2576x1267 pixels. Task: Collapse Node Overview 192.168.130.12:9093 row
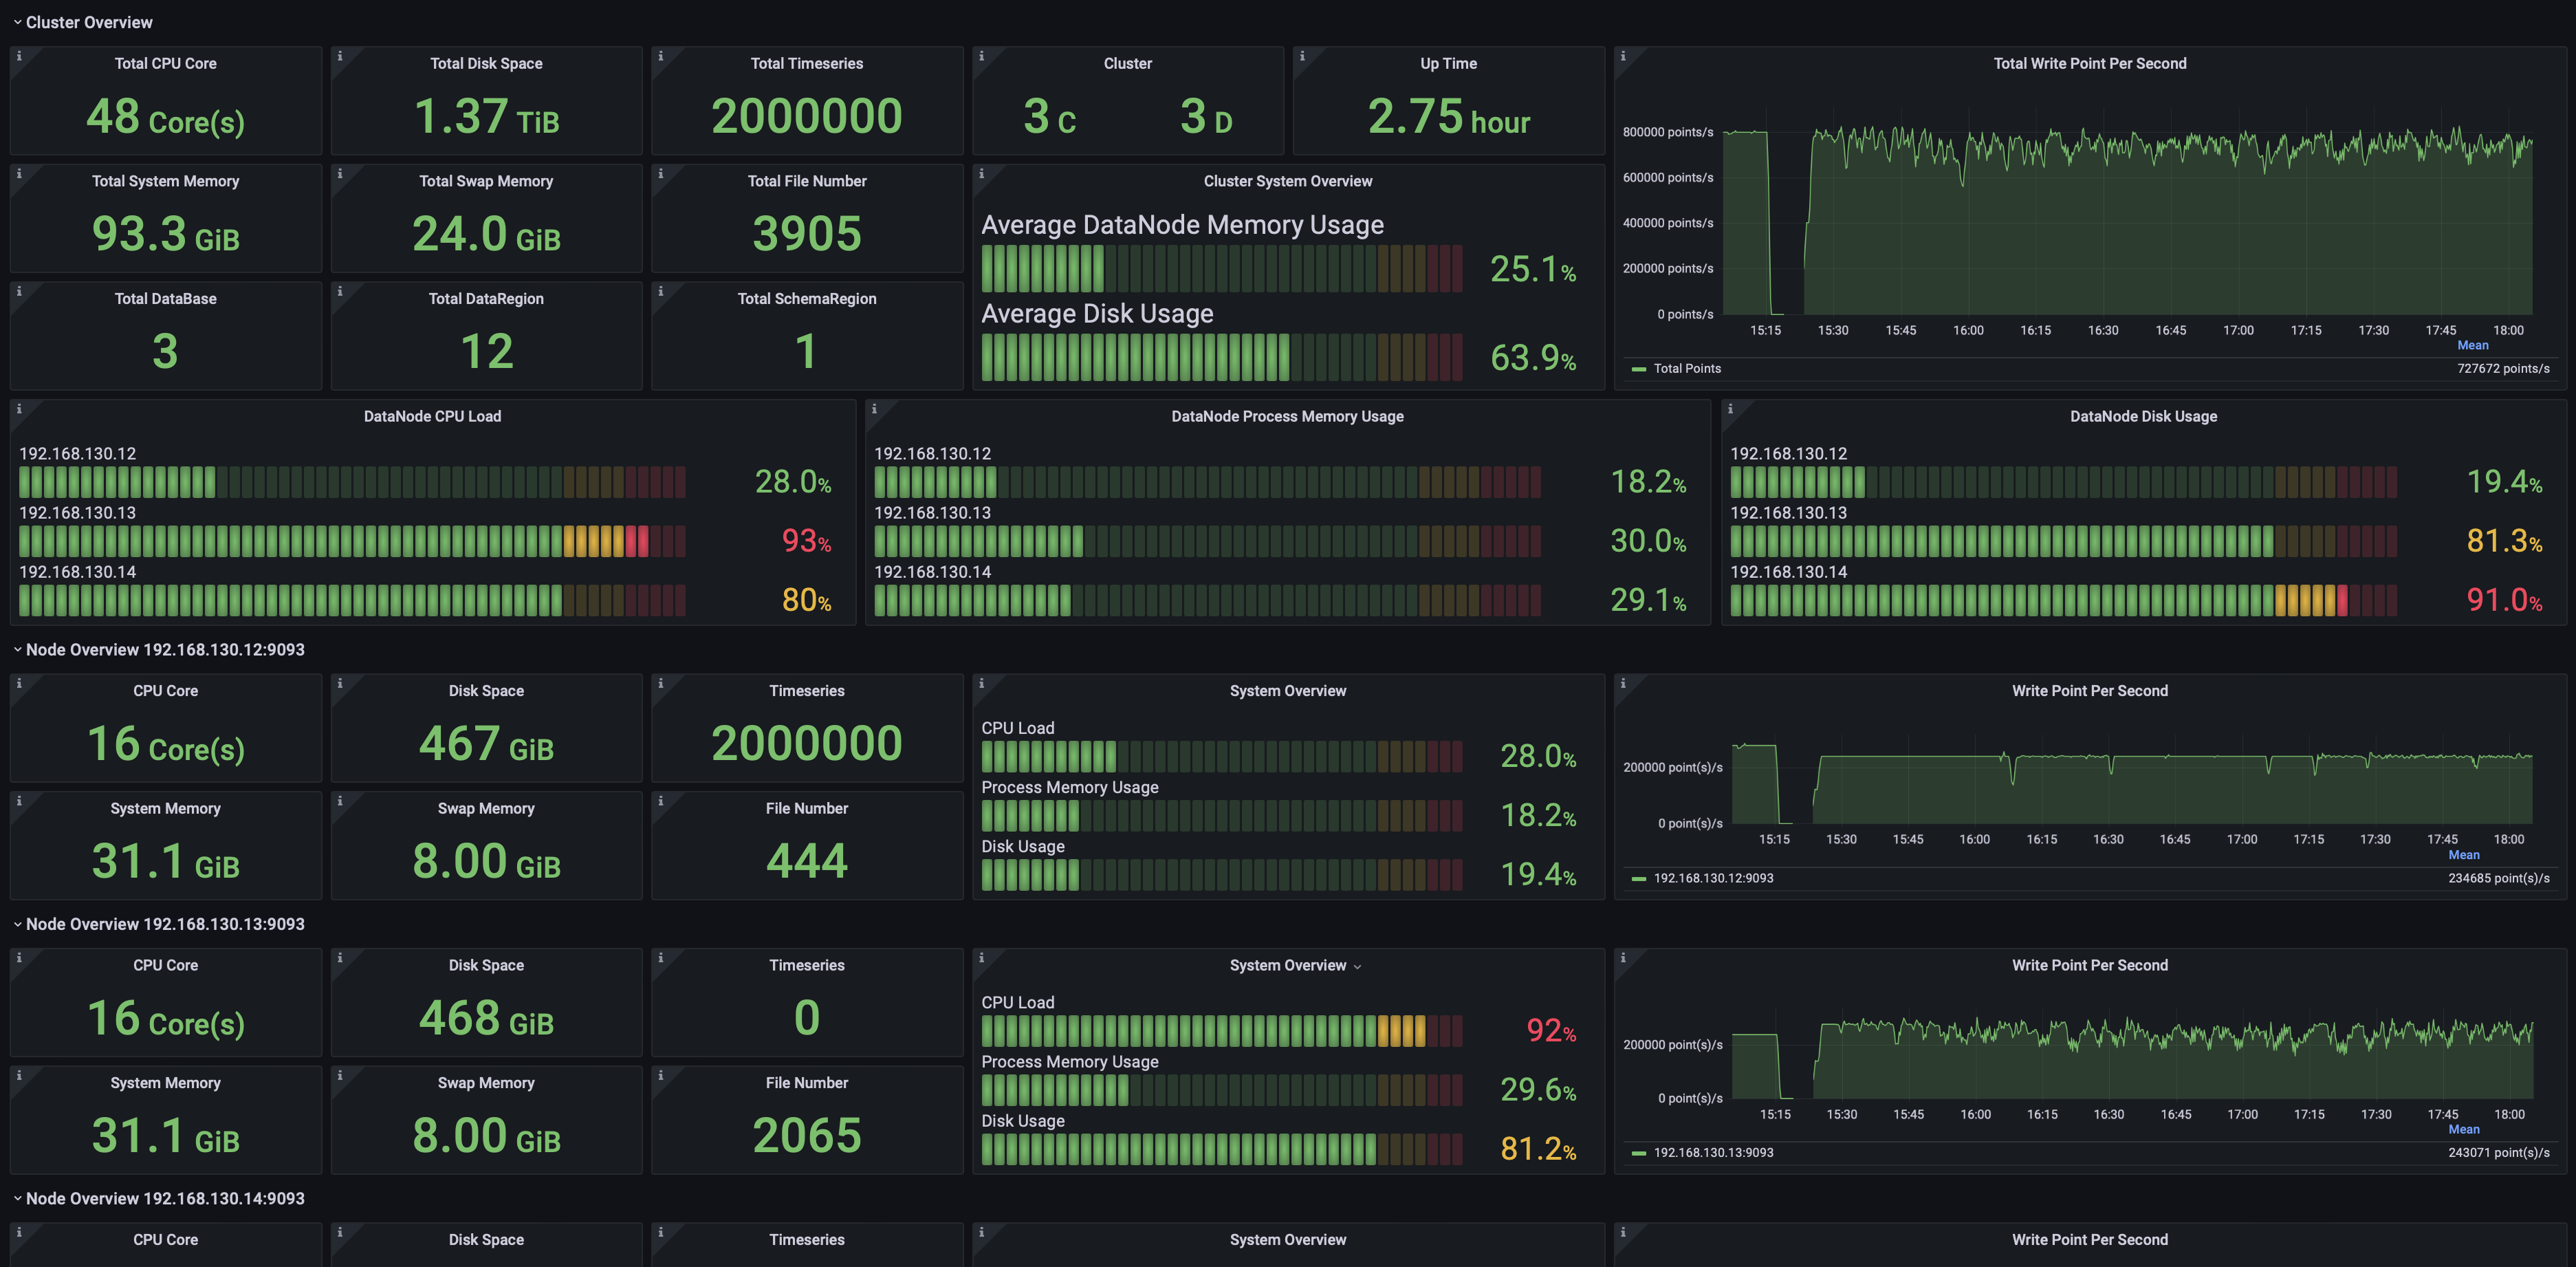(x=165, y=650)
